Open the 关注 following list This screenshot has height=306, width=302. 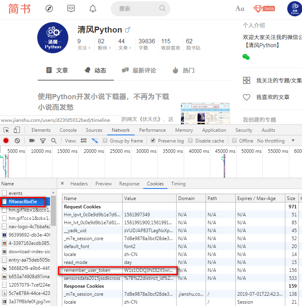point(84,44)
